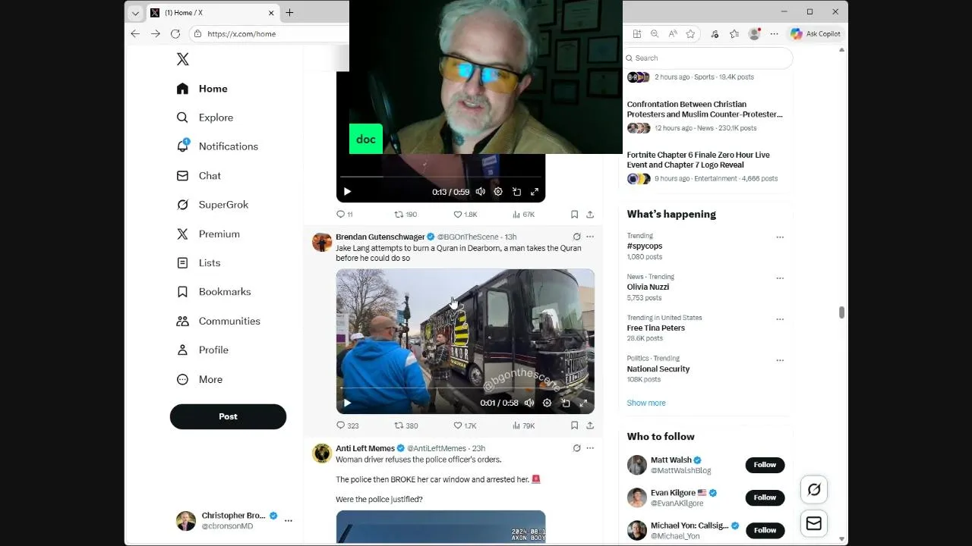Open more options for #spycops trend
This screenshot has height=546, width=972.
[x=779, y=237]
